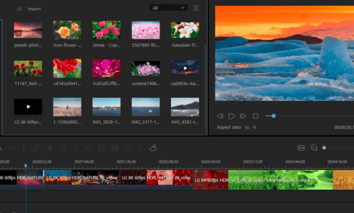
Task: Select the Hawaiian-Fl... thumbnail
Action: [185, 30]
